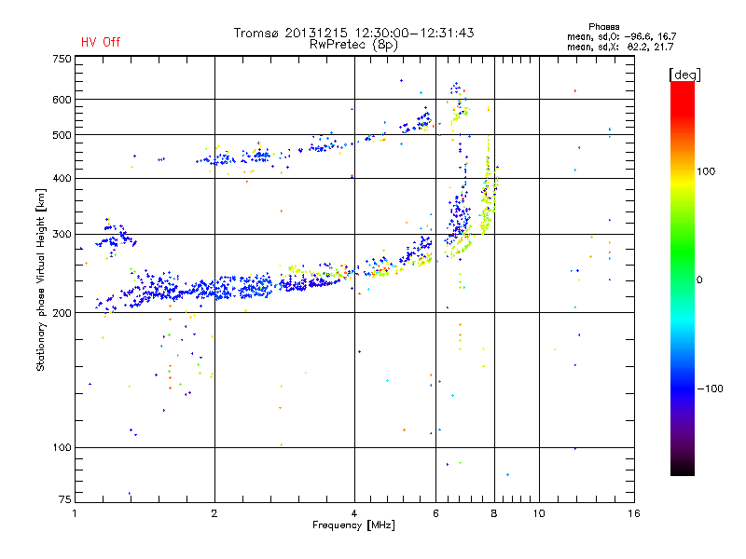Select the 'mean, sd,X: 82.2, 21.7' line
Screen dimensions: 746x559
620,47
